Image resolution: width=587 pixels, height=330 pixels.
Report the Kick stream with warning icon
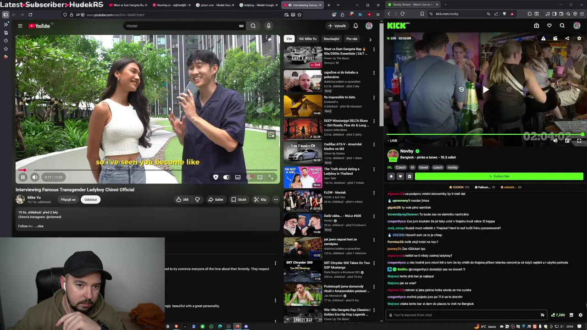(543, 38)
